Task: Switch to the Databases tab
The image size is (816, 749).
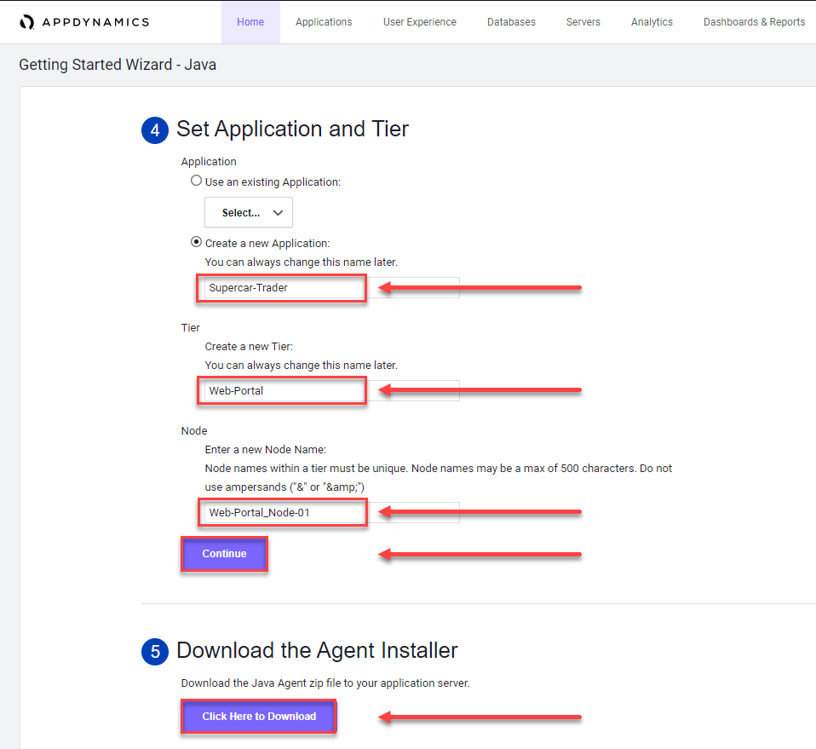Action: point(511,22)
